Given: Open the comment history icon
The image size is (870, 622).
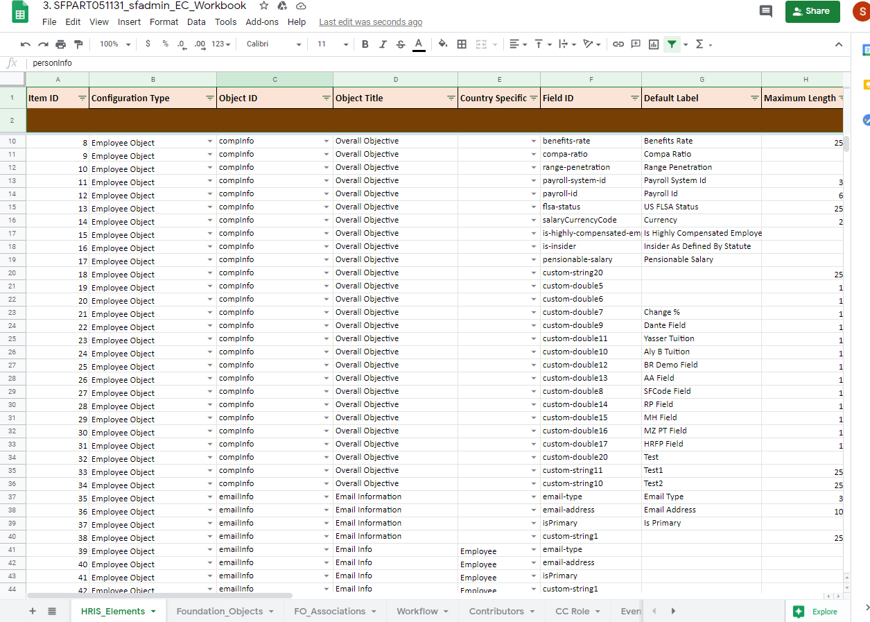Looking at the screenshot, I should pos(765,11).
